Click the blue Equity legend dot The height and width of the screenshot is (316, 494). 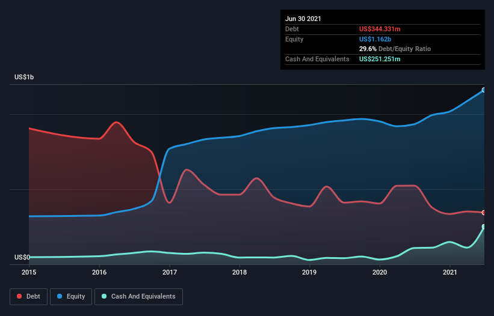60,296
